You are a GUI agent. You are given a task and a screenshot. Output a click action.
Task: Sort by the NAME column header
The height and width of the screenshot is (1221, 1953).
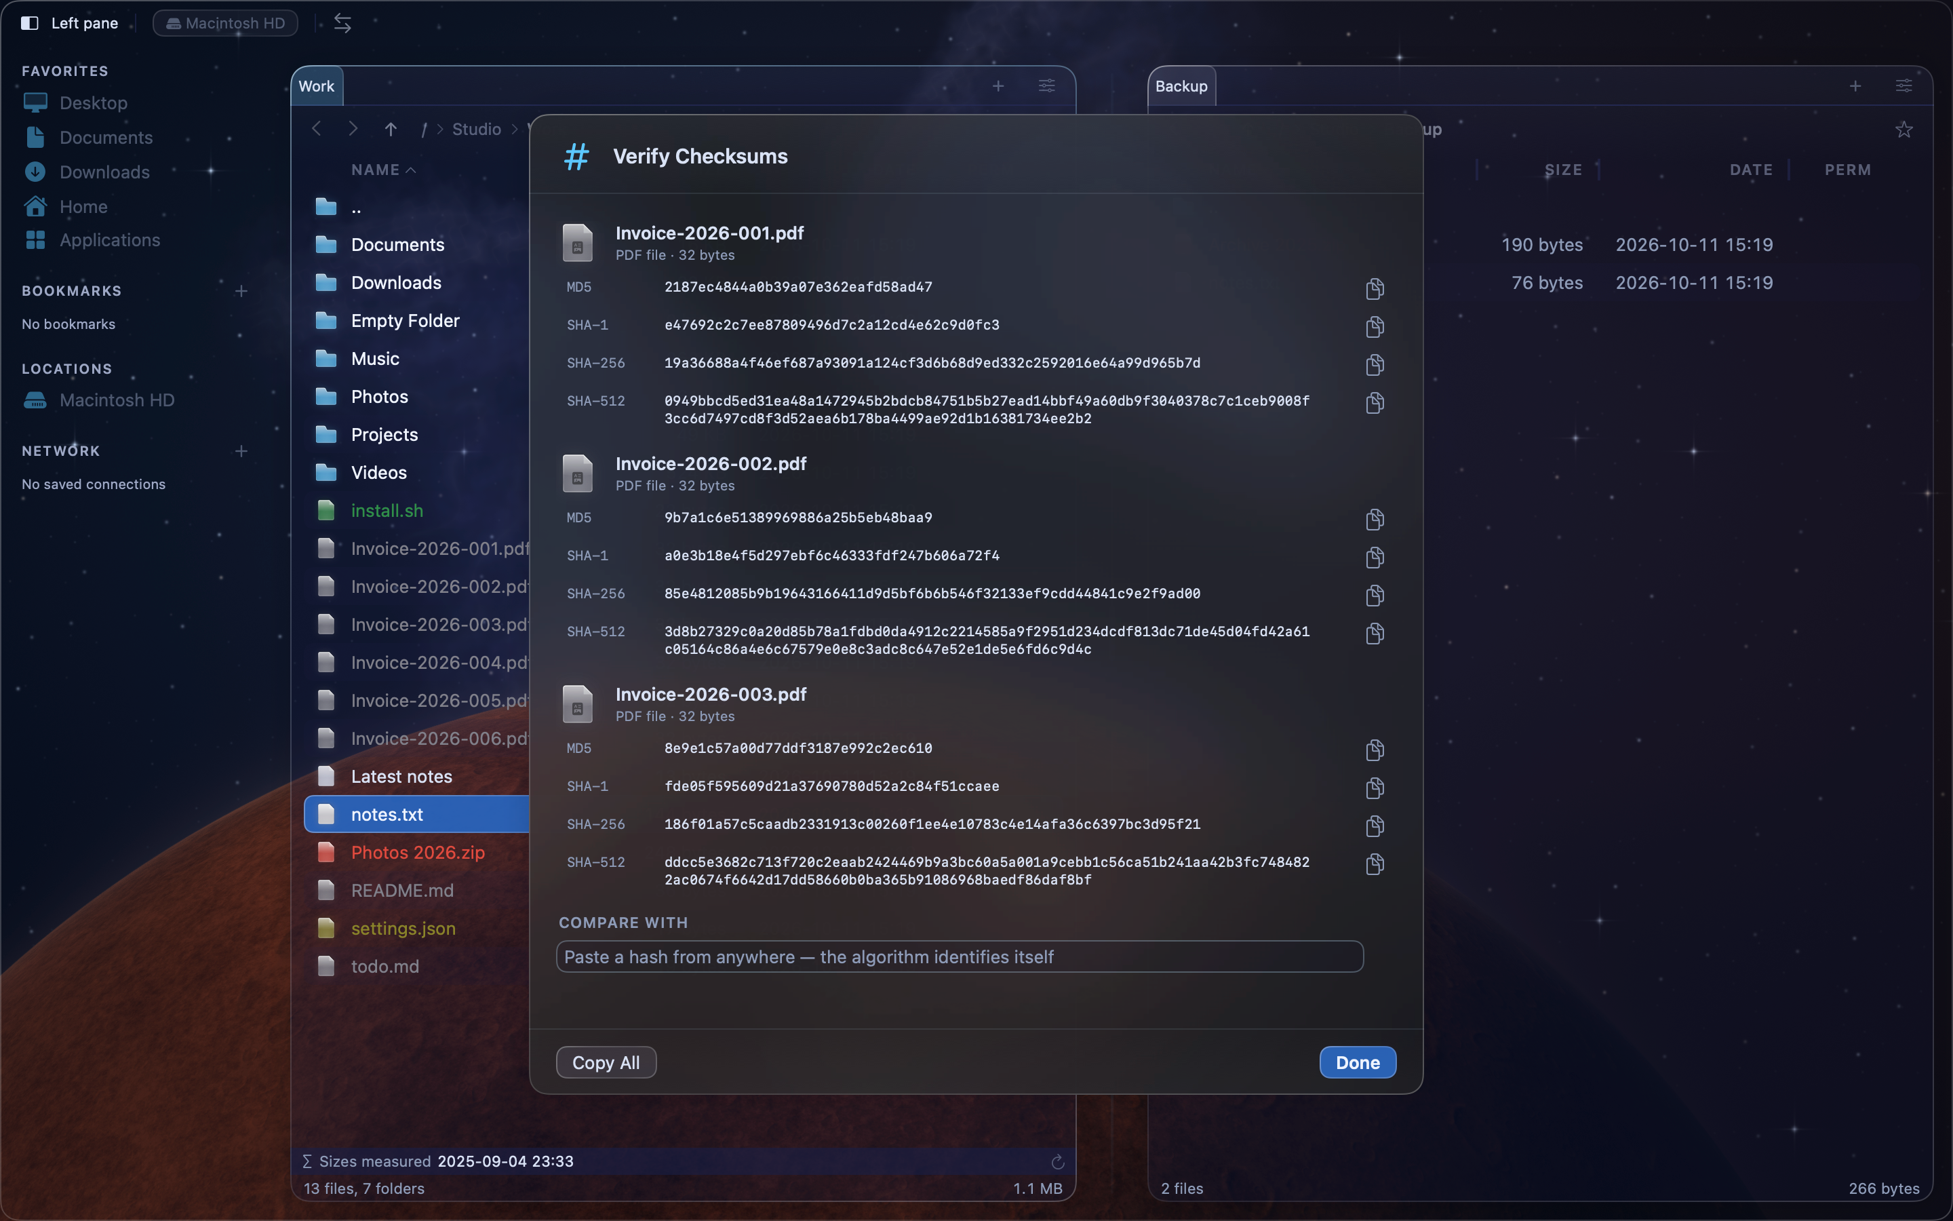382,170
